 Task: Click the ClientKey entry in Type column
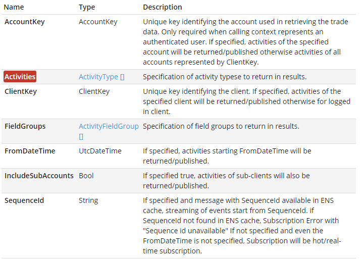click(x=94, y=91)
